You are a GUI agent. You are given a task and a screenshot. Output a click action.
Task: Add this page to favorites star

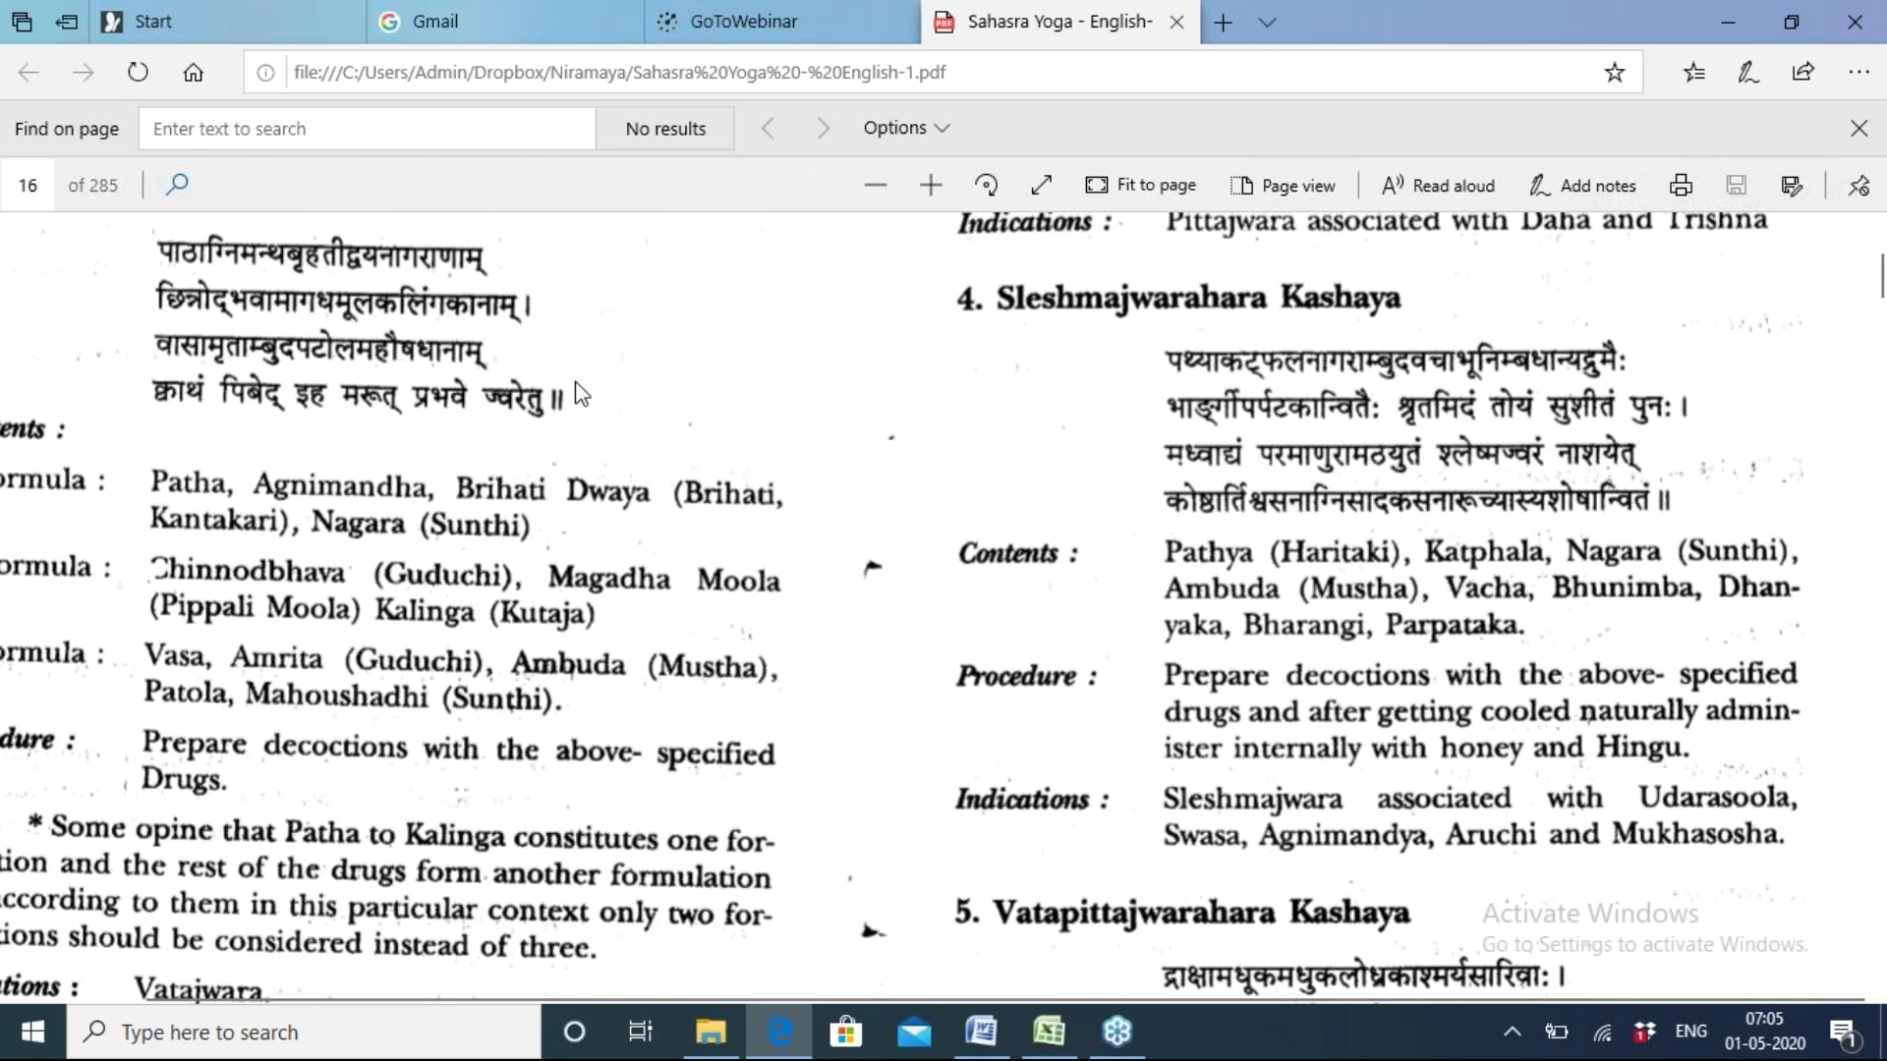tap(1614, 72)
